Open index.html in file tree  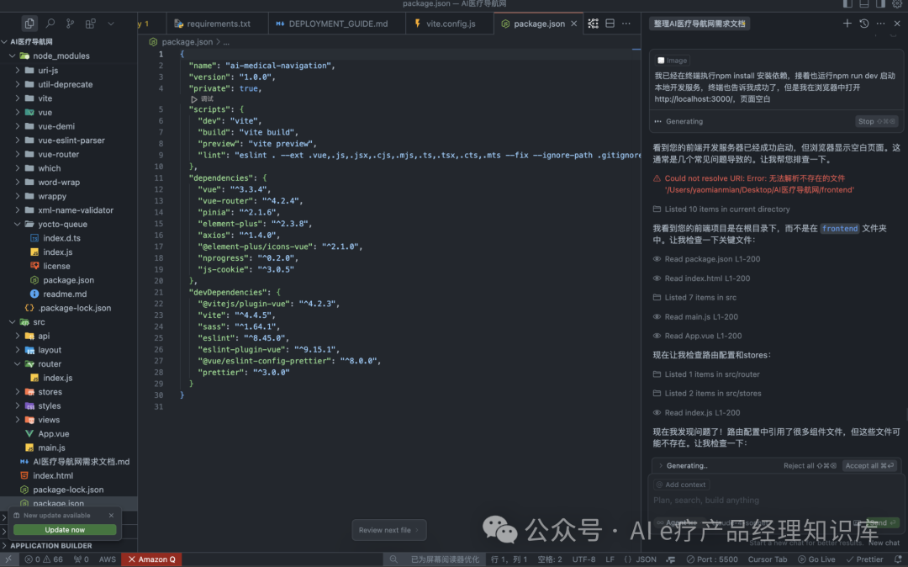click(x=53, y=475)
